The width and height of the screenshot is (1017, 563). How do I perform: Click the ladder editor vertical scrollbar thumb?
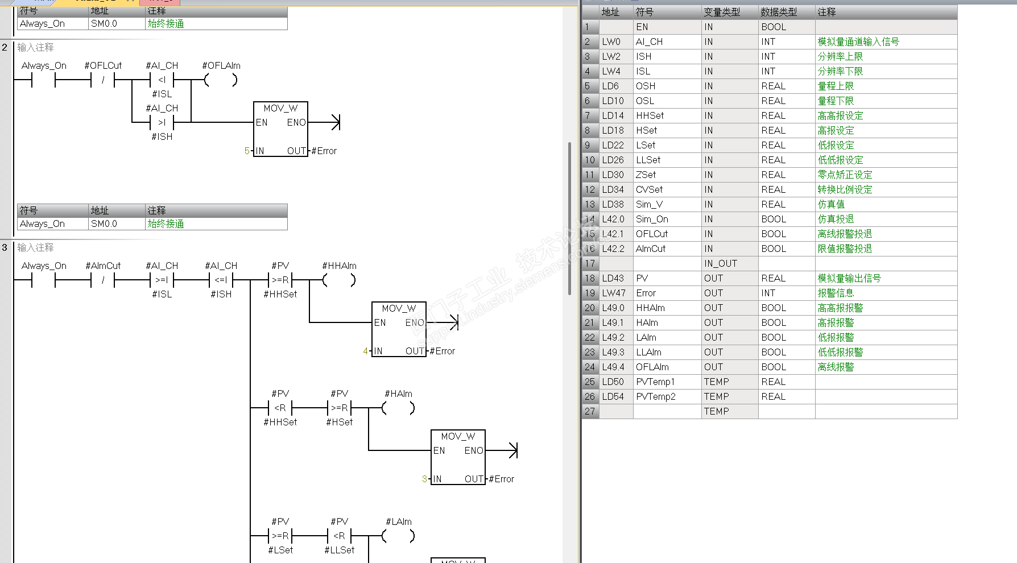point(570,218)
